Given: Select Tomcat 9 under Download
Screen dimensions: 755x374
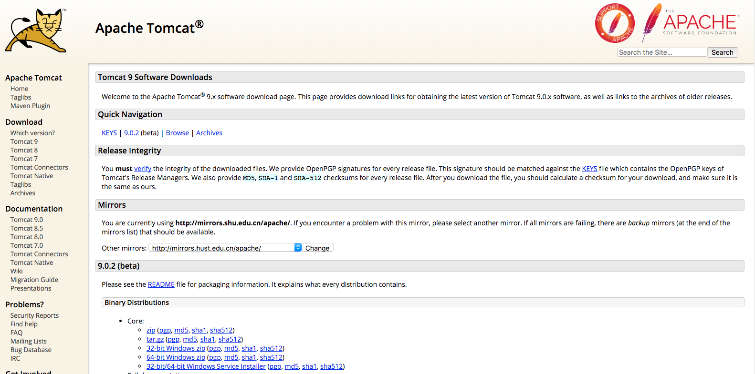Looking at the screenshot, I should click(x=24, y=142).
